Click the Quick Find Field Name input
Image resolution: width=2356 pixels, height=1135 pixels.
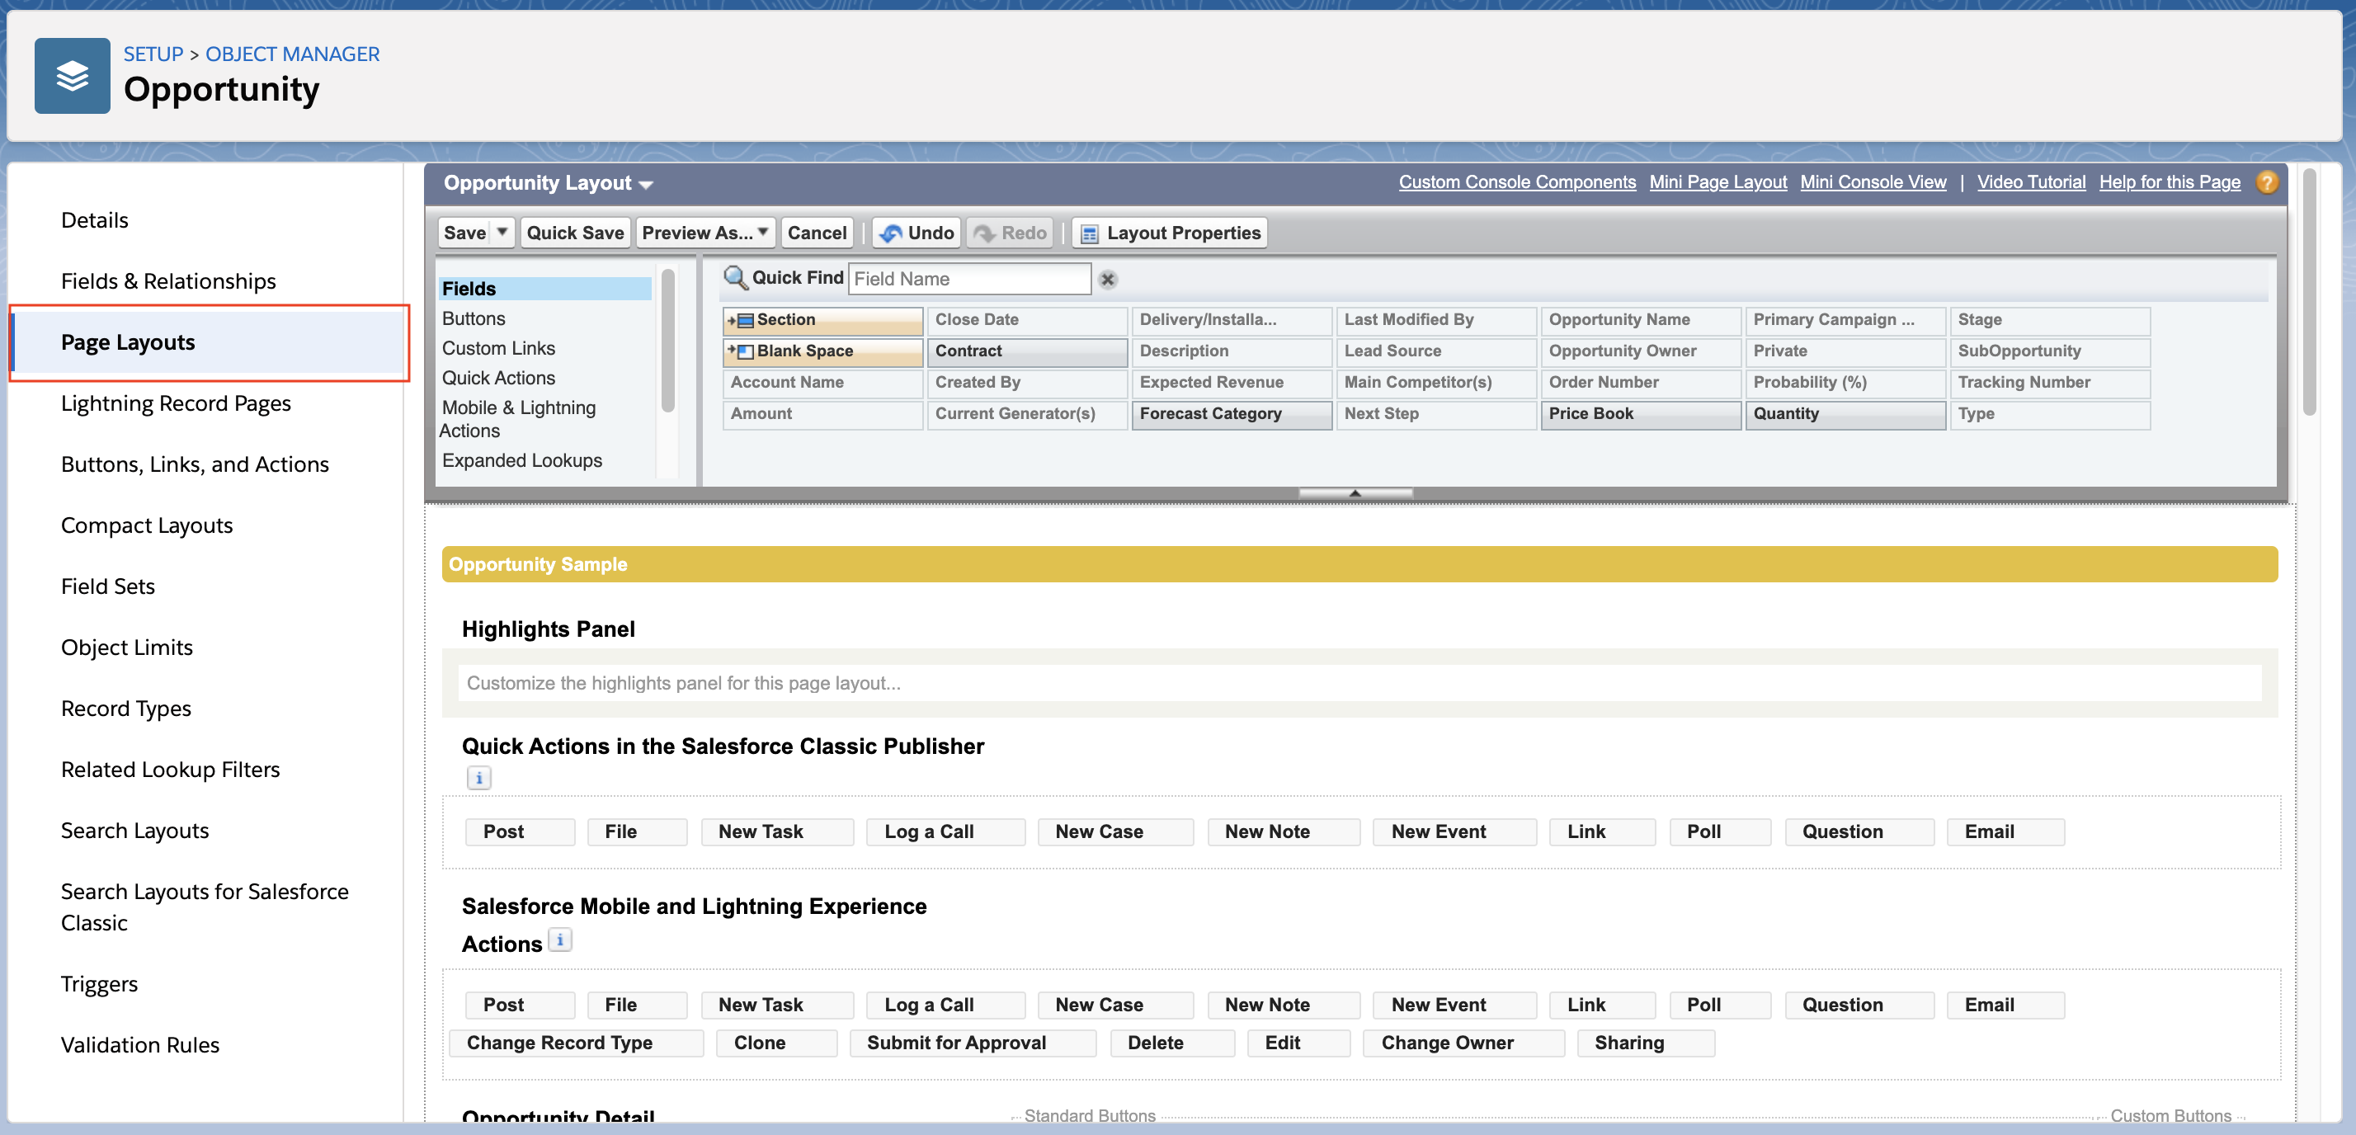tap(968, 279)
